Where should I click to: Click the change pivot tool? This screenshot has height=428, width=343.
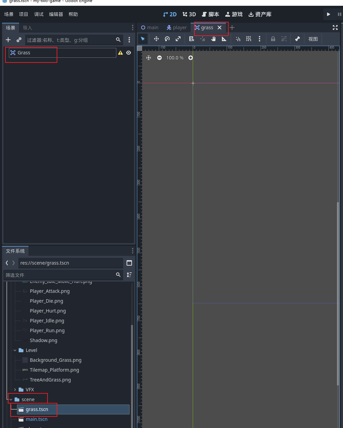[203, 39]
